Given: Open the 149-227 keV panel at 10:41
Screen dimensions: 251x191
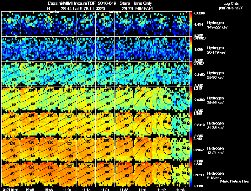Looking at the screenshot, I should point(11,24).
